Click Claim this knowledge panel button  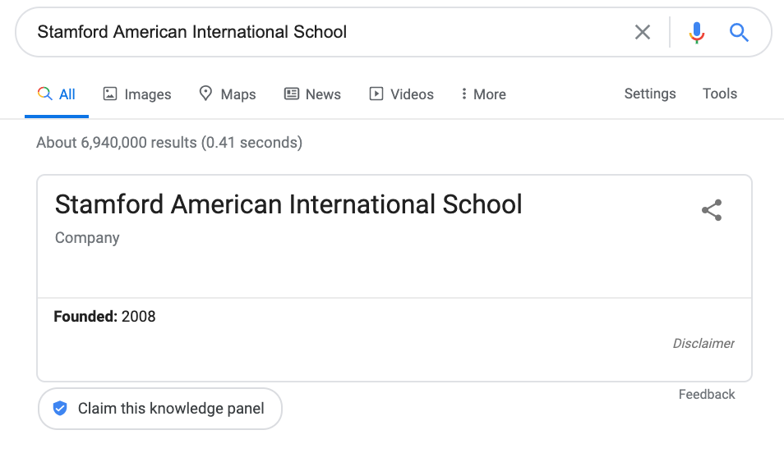(x=160, y=409)
